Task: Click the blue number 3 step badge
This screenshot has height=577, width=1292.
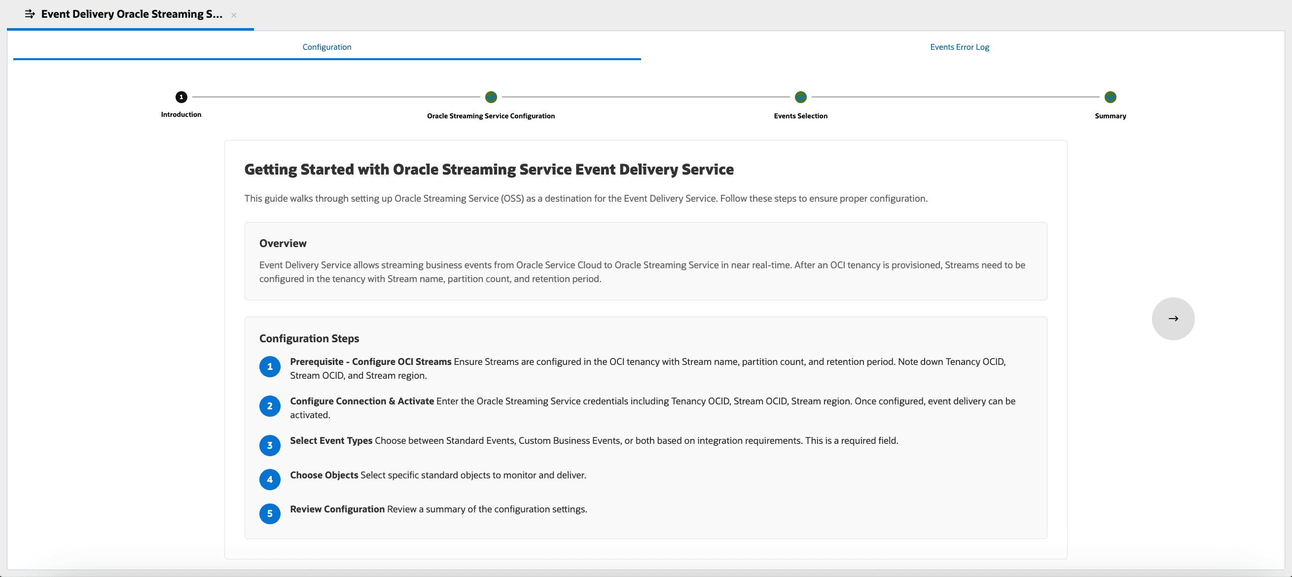Action: (x=269, y=445)
